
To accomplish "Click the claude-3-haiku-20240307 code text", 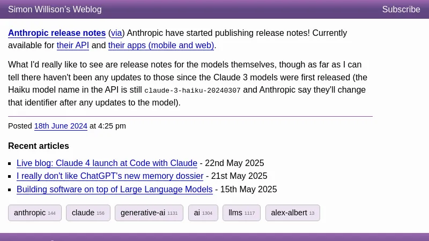I will pos(193,91).
